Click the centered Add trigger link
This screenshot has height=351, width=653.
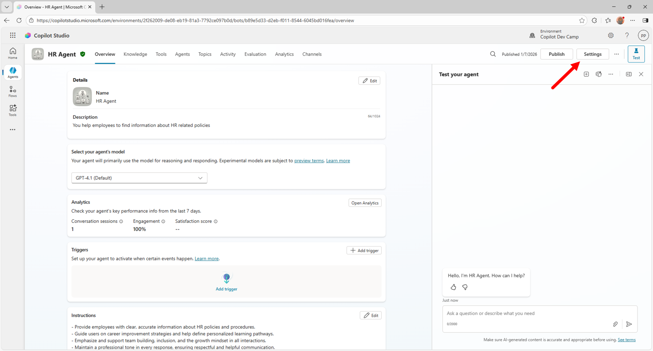click(227, 289)
